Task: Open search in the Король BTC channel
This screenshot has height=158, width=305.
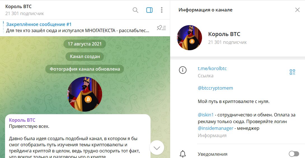Action: 135,10
